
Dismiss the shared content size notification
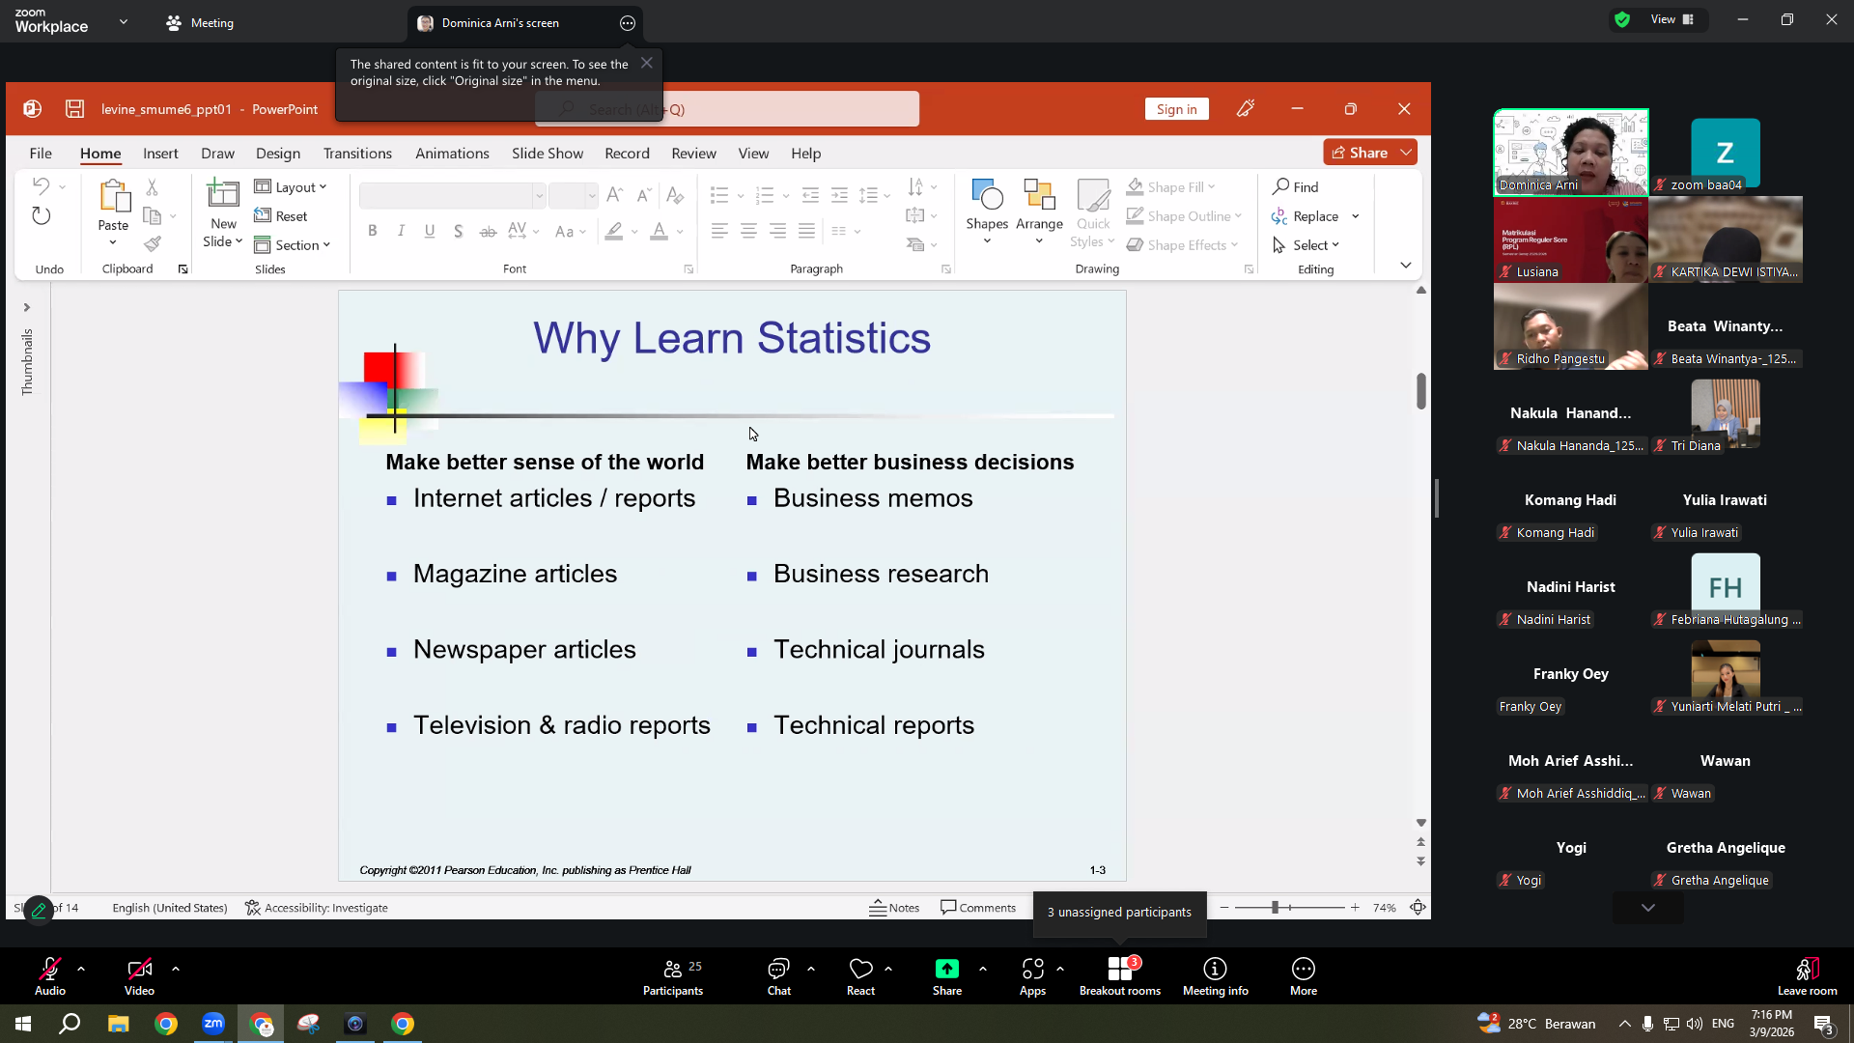(647, 63)
